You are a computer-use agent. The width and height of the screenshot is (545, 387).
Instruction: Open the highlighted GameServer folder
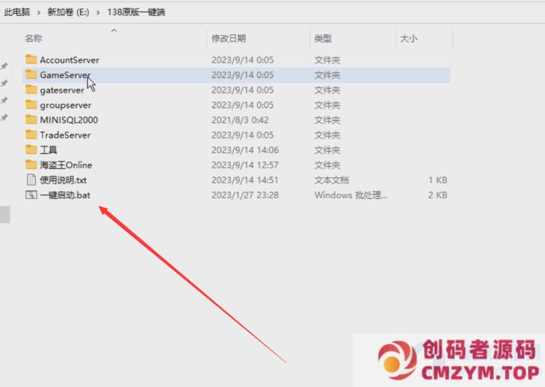click(64, 75)
